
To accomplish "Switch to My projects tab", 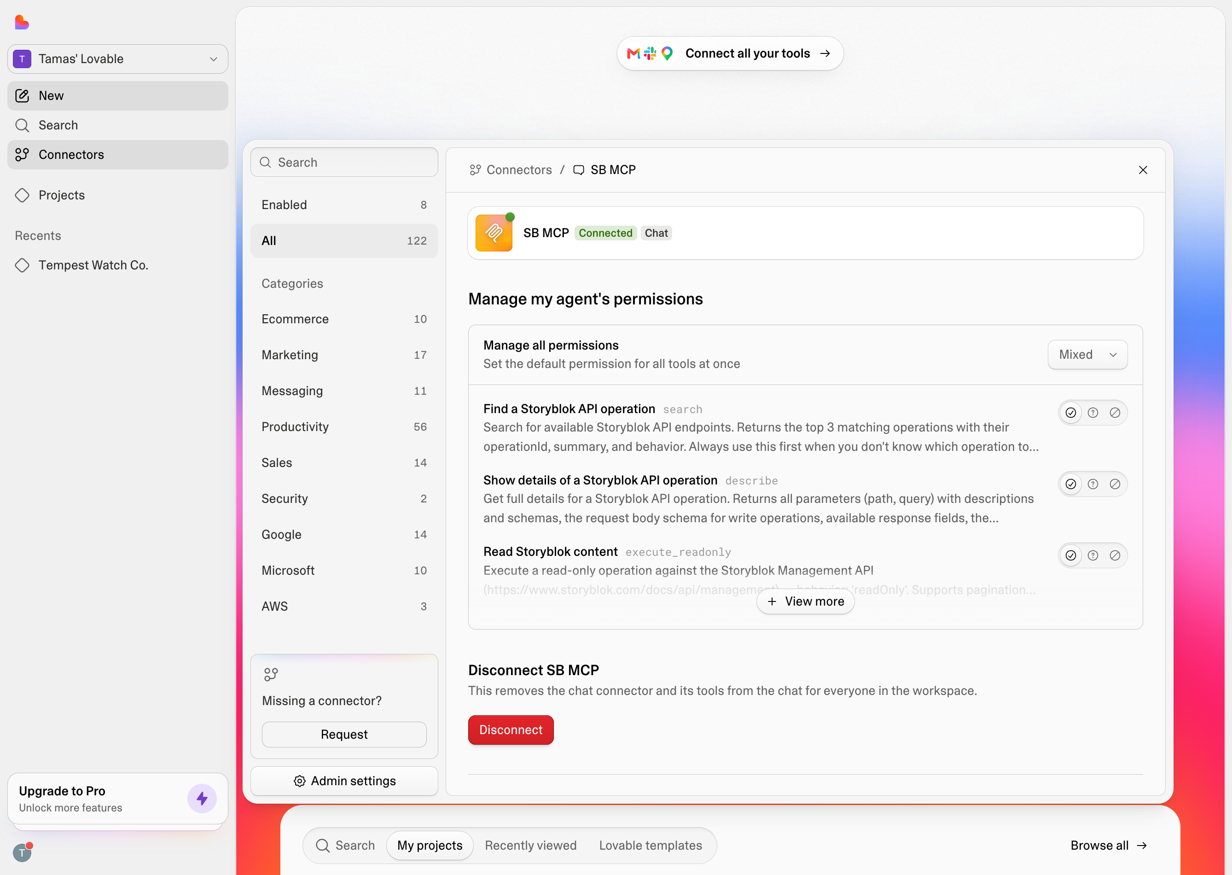I will click(x=430, y=846).
